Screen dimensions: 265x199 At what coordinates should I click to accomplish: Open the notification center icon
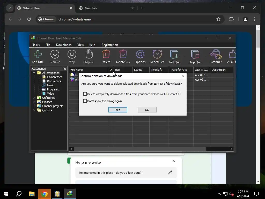point(256,194)
